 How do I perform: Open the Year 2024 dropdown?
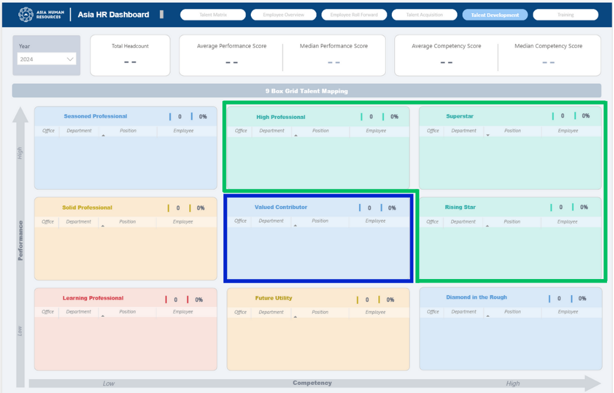pos(47,59)
